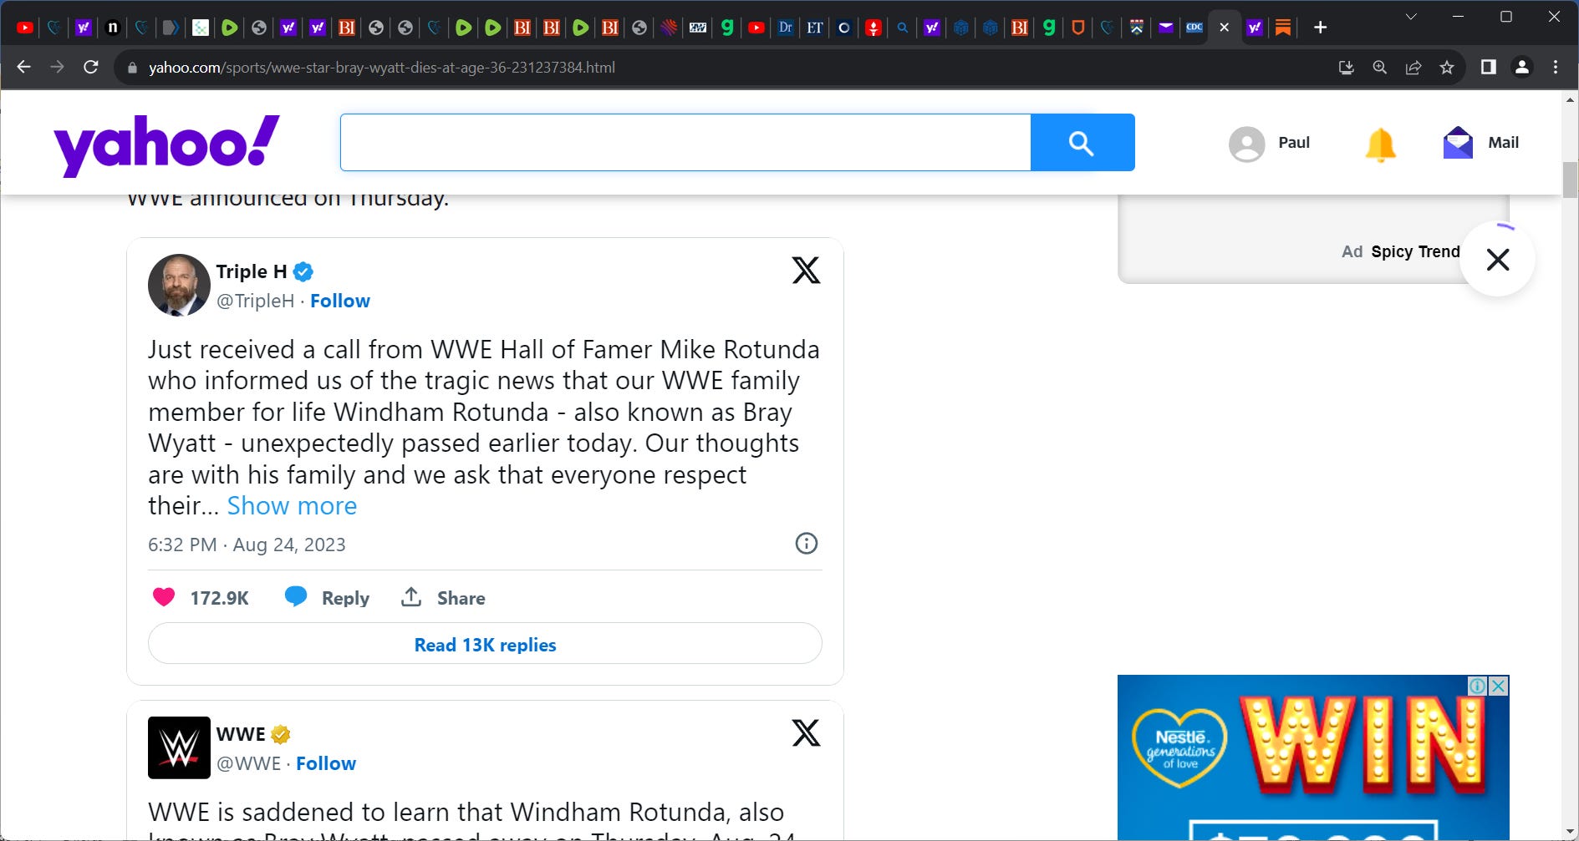Viewport: 1579px width, 841px height.
Task: Click the X logo on the WWE tweet
Action: (806, 732)
